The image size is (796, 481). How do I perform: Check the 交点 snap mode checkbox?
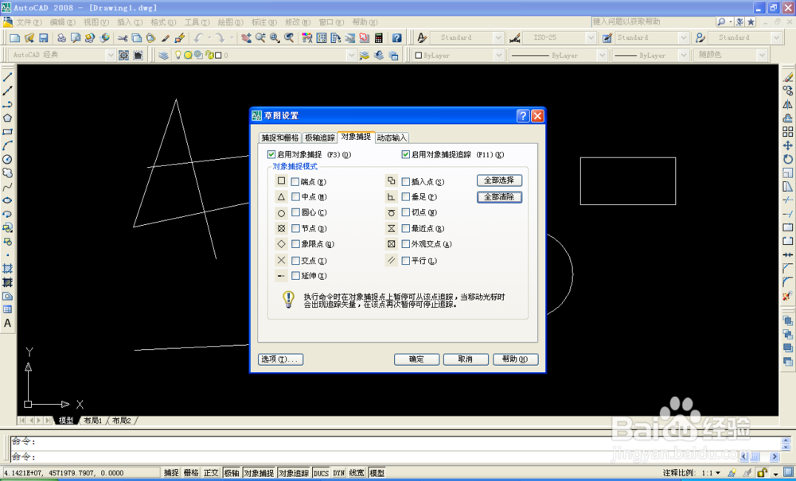point(295,261)
